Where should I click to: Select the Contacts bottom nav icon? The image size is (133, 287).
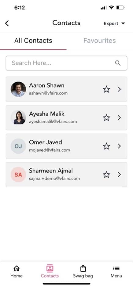[x=50, y=268]
